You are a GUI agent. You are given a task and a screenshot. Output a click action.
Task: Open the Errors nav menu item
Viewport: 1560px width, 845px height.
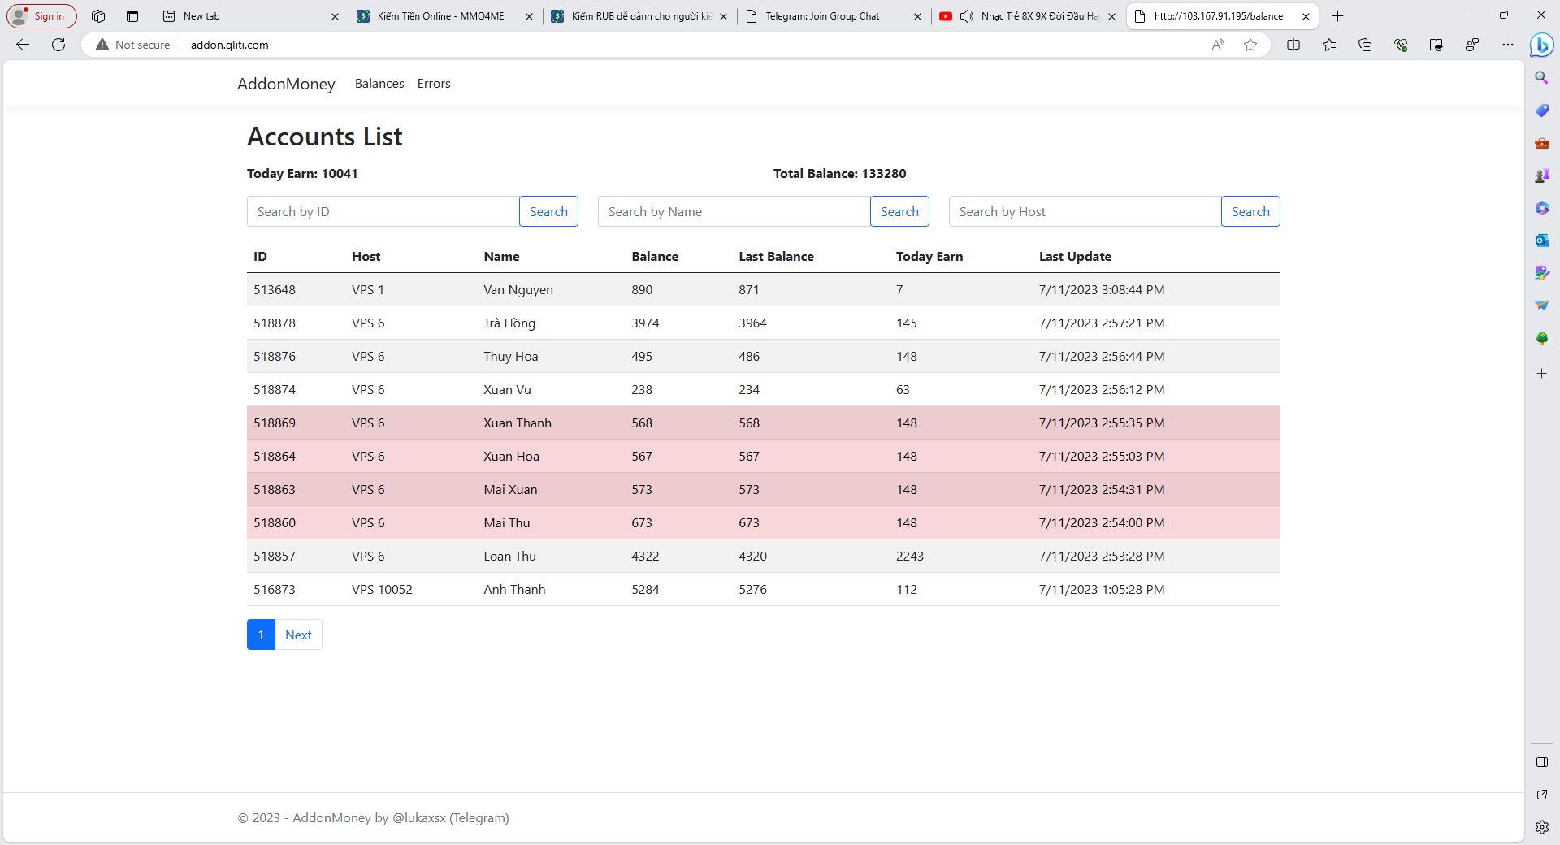(434, 84)
